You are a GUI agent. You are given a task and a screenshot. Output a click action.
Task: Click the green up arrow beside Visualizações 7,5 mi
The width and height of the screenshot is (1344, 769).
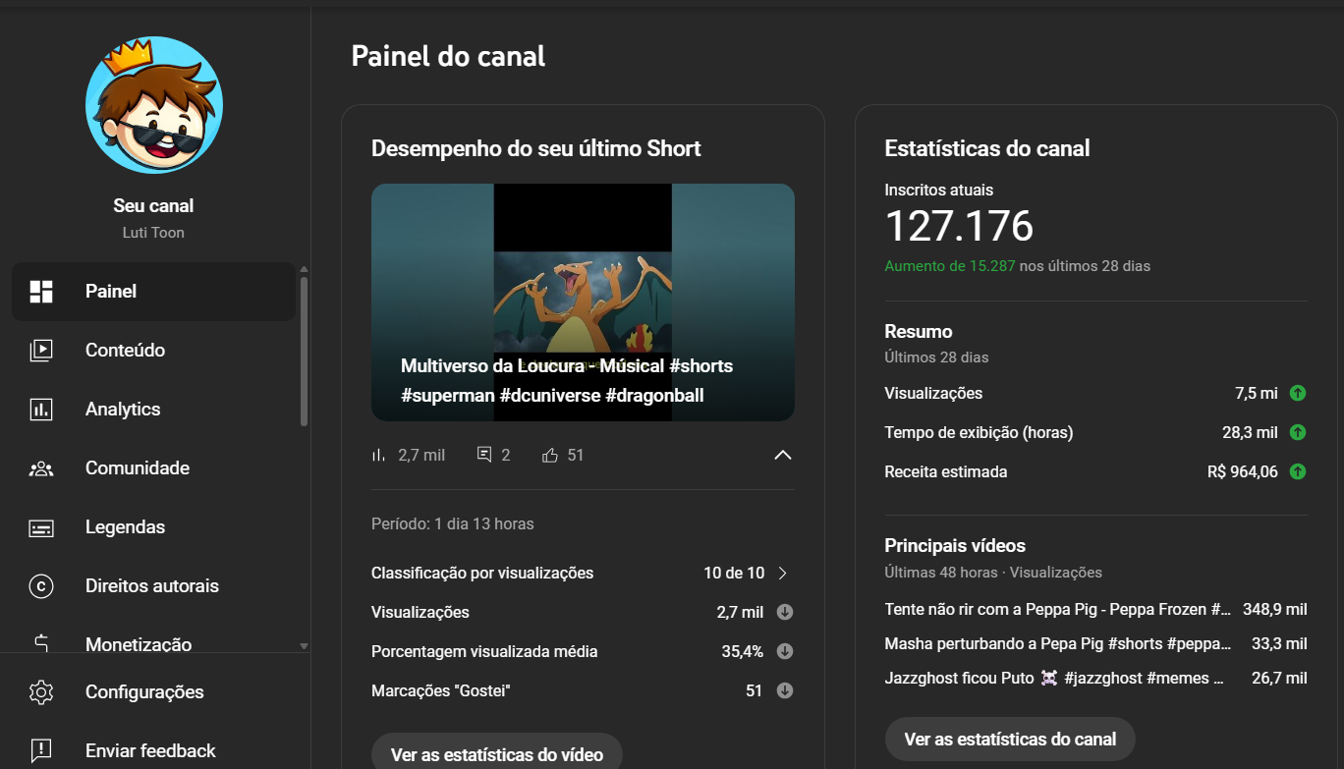coord(1298,393)
